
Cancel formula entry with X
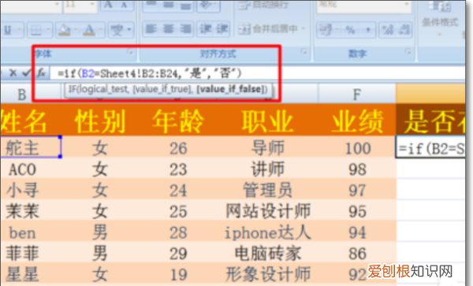pyautogui.click(x=13, y=73)
